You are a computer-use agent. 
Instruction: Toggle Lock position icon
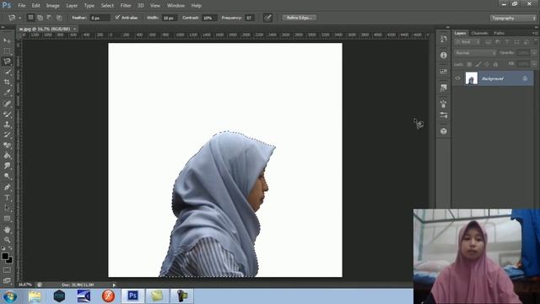pos(487,64)
